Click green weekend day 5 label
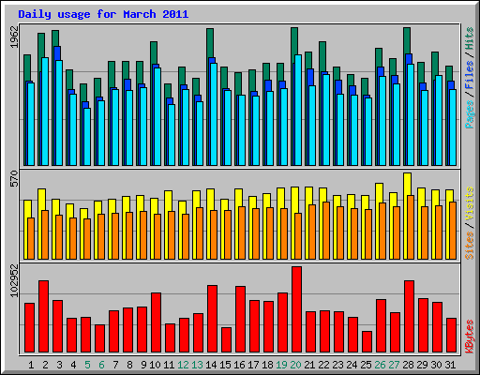This screenshot has width=480, height=375. point(87,365)
